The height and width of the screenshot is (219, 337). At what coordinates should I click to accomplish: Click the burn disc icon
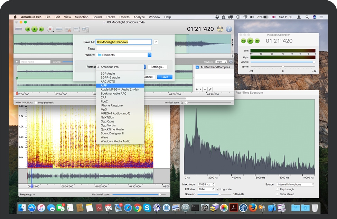pos(220,29)
